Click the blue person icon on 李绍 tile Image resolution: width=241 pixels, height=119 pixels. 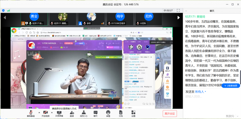point(80,23)
